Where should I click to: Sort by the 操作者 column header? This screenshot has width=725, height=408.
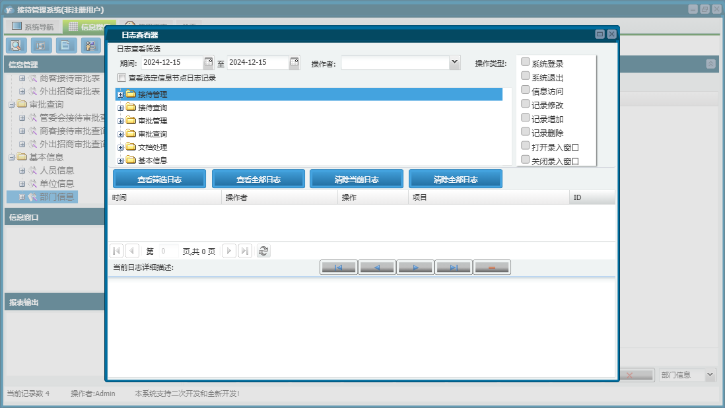point(280,197)
